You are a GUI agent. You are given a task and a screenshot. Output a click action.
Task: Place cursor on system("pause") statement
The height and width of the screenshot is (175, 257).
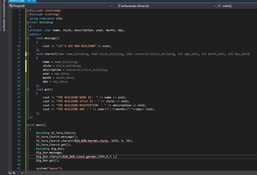coord(49,169)
